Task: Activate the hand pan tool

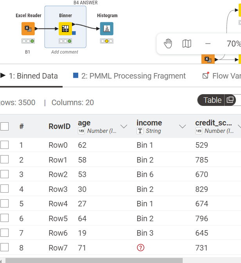Action: 168,44
